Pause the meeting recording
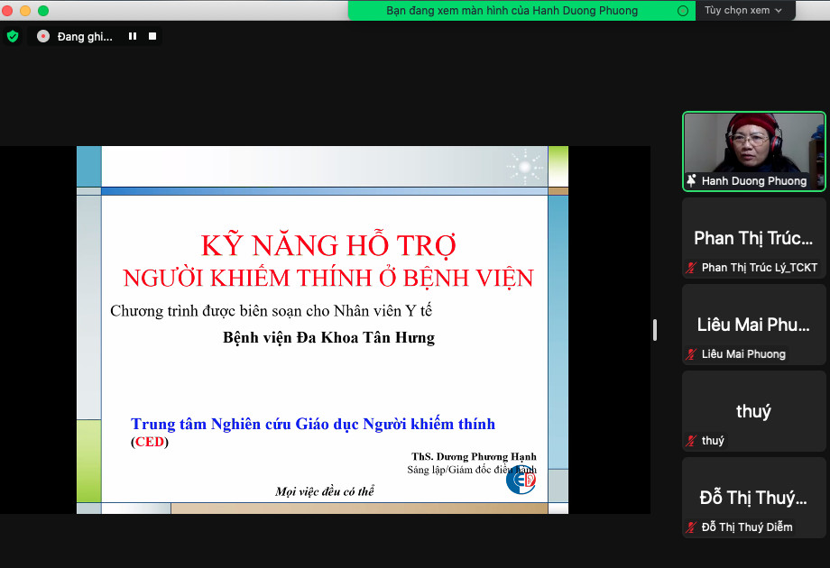This screenshot has width=830, height=568. (x=133, y=36)
